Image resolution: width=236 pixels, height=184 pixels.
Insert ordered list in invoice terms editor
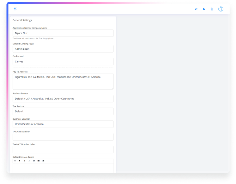43,161
